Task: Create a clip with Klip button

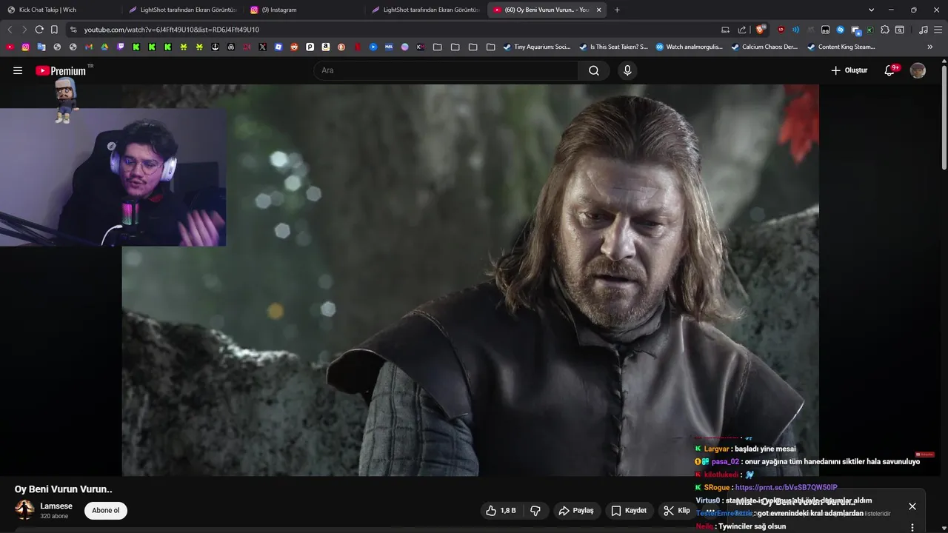Action: 677,511
